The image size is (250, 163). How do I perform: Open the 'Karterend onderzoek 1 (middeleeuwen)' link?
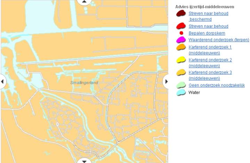coord(210,50)
